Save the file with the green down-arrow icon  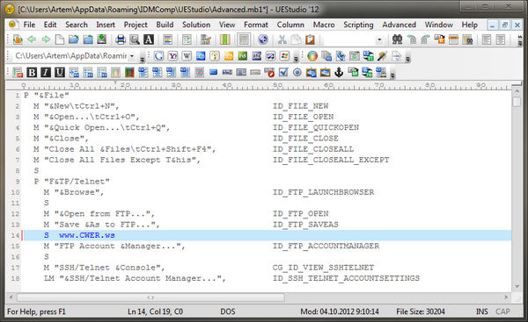[102, 39]
